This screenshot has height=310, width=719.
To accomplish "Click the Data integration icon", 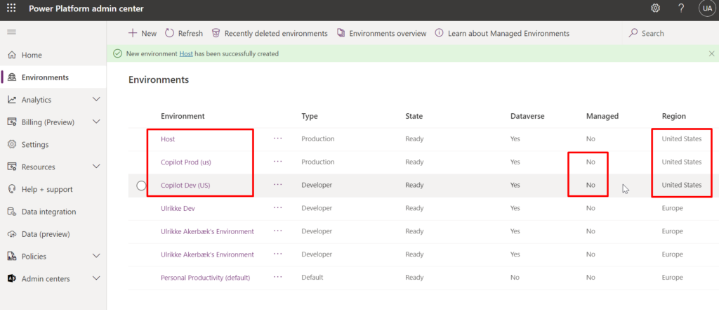I will pos(12,212).
